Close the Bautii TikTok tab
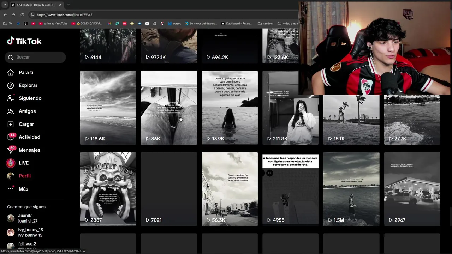452x254 pixels. tap(60, 5)
